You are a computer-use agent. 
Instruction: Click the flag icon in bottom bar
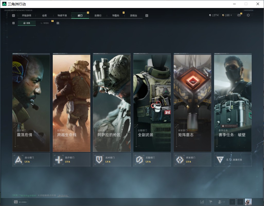(x=211, y=202)
